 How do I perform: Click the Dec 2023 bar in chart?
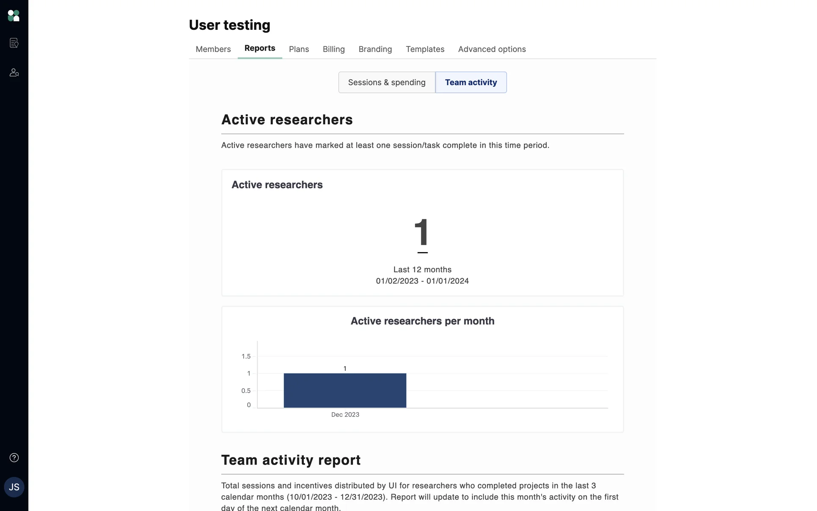345,390
